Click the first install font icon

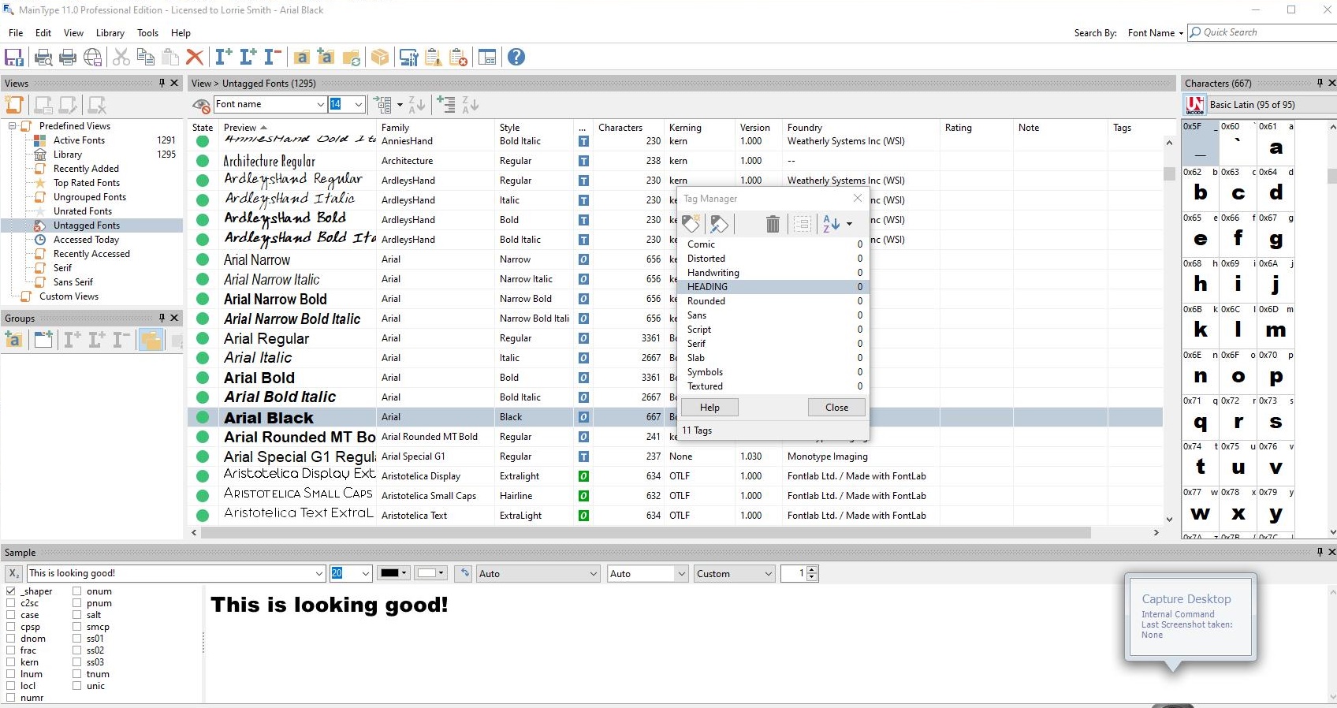[x=224, y=57]
